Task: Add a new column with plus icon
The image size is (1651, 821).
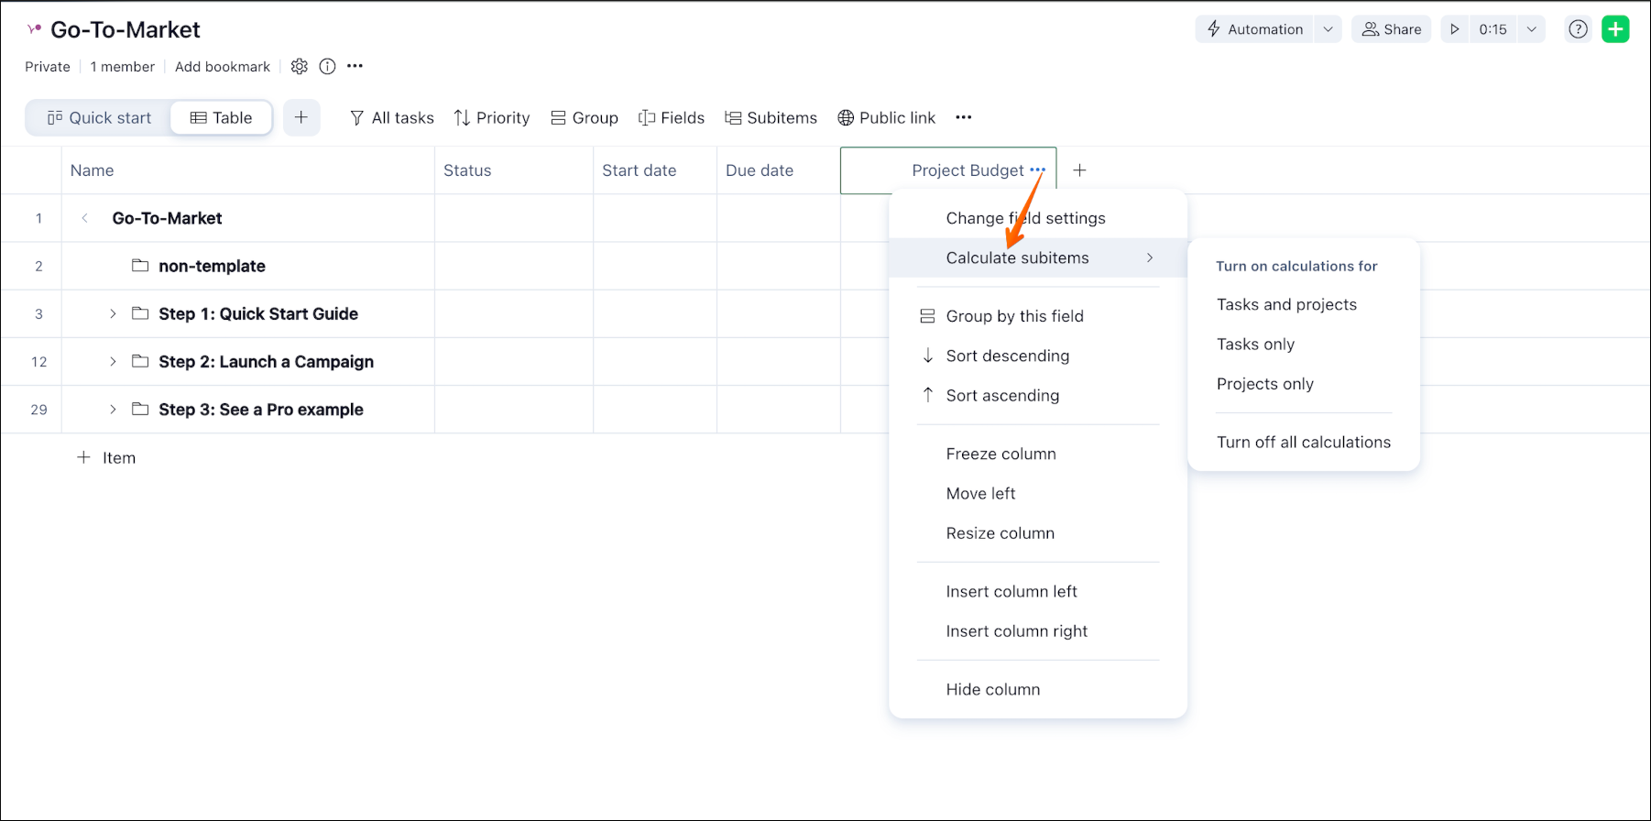Action: (x=1080, y=170)
